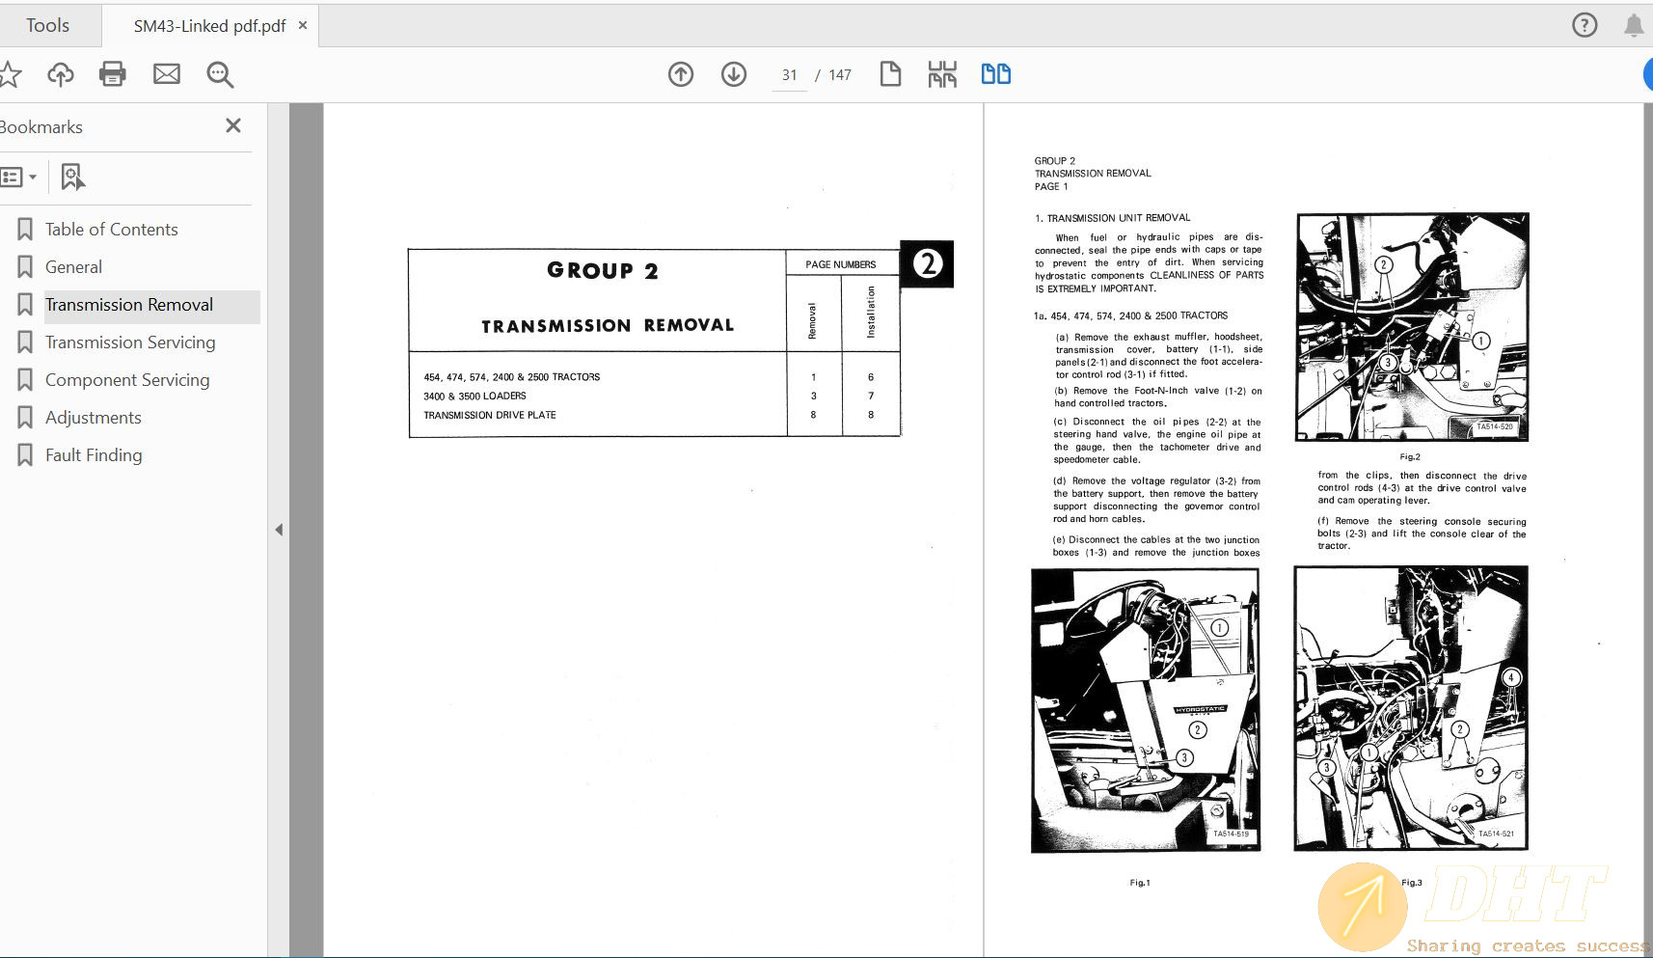Toggle the two-page view mode

[995, 74]
